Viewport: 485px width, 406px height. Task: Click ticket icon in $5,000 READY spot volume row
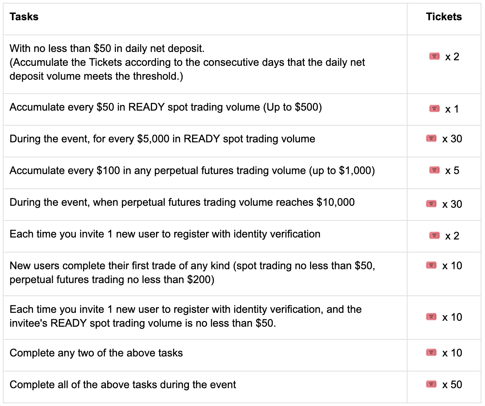pos(431,138)
